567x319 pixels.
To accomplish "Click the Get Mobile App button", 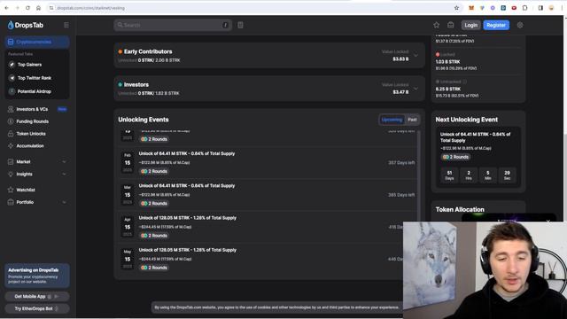I will tap(37, 296).
